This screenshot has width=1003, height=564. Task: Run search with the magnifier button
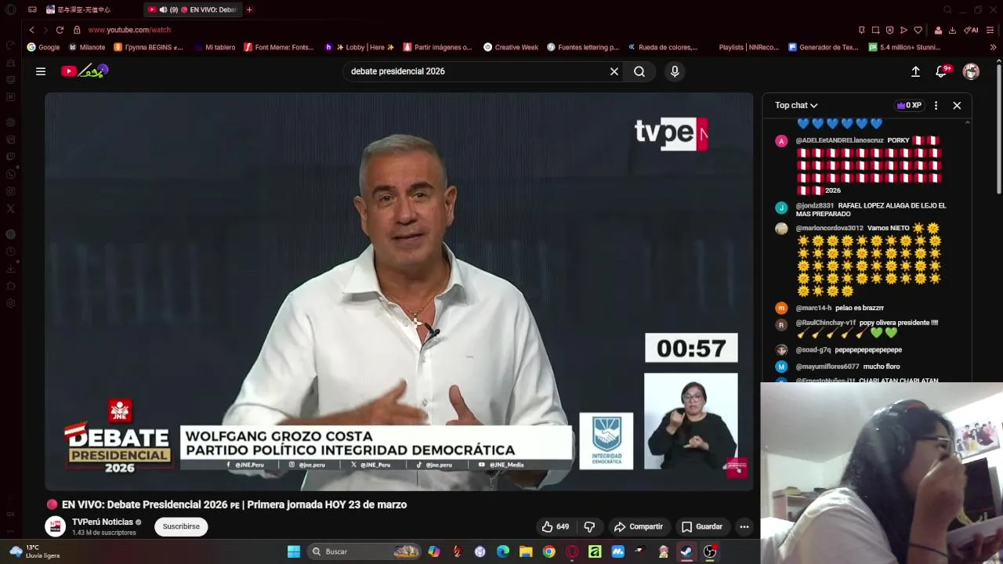coord(639,71)
